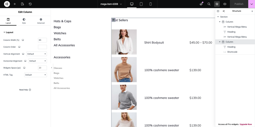Select the Accessories heading
The width and height of the screenshot is (255, 127).
pyautogui.click(x=62, y=57)
